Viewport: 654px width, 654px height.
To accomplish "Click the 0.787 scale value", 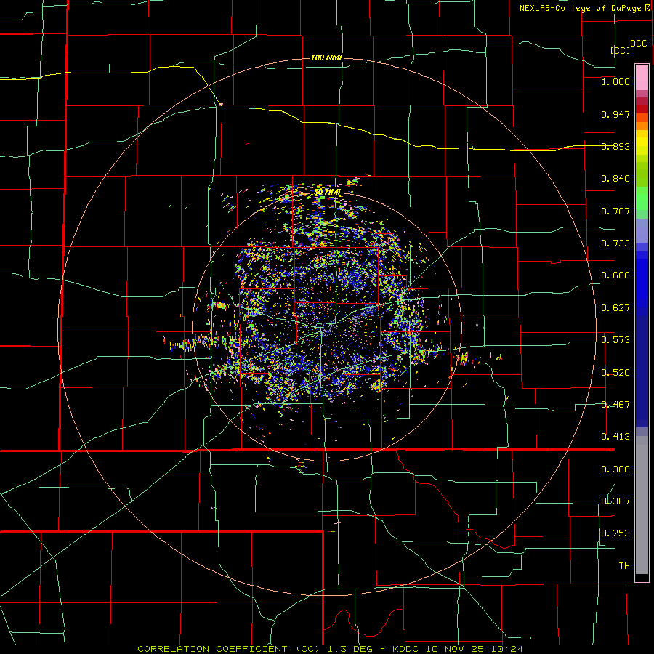I will point(615,211).
